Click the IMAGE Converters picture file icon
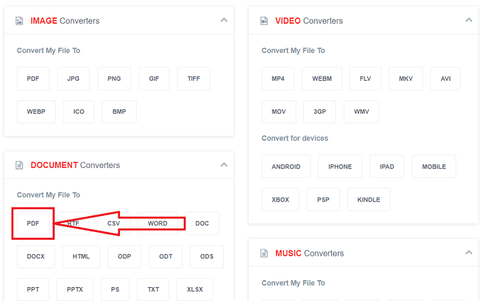 [20, 21]
